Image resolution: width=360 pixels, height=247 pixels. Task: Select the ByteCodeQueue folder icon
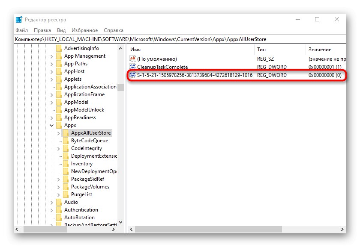pos(66,141)
